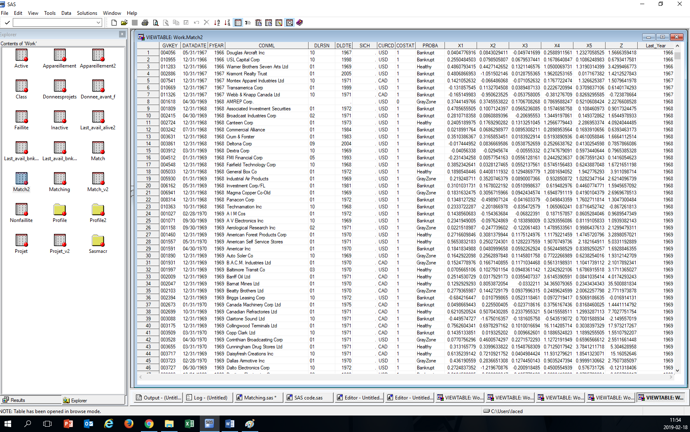Toggle form view mode in the toolbar

pos(248,23)
